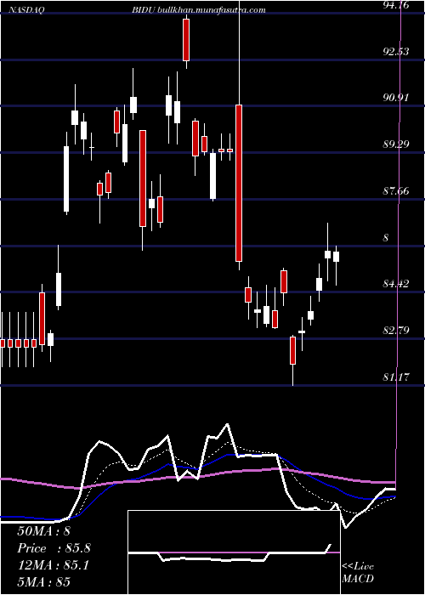The height and width of the screenshot is (595, 425).
Task: Click the 82.79 price axis label
Action: [396, 331]
